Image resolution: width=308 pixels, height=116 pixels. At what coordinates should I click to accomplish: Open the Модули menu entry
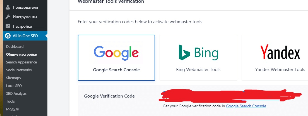[13, 109]
